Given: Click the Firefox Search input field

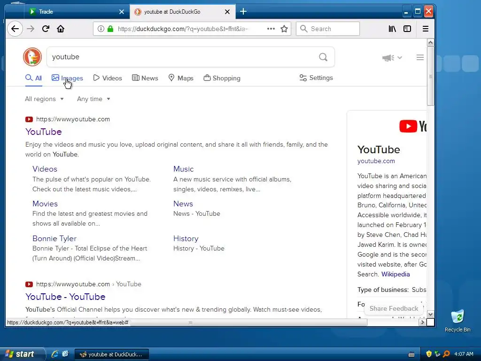Looking at the screenshot, I should click(328, 29).
